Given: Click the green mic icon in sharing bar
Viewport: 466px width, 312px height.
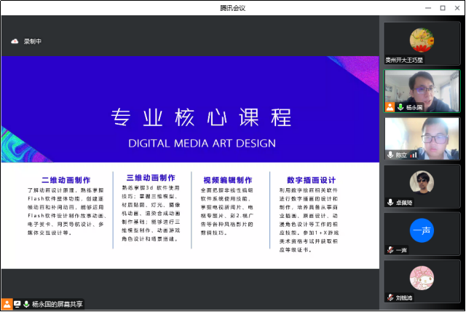Looking at the screenshot, I should (x=26, y=304).
